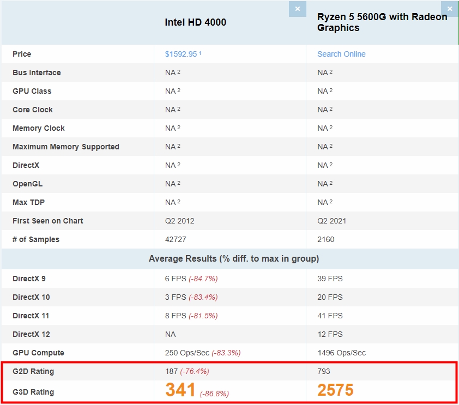Screen dimensions: 459x405
Task: Select Intel's NA value for DirectX 12
Action: tap(170, 334)
